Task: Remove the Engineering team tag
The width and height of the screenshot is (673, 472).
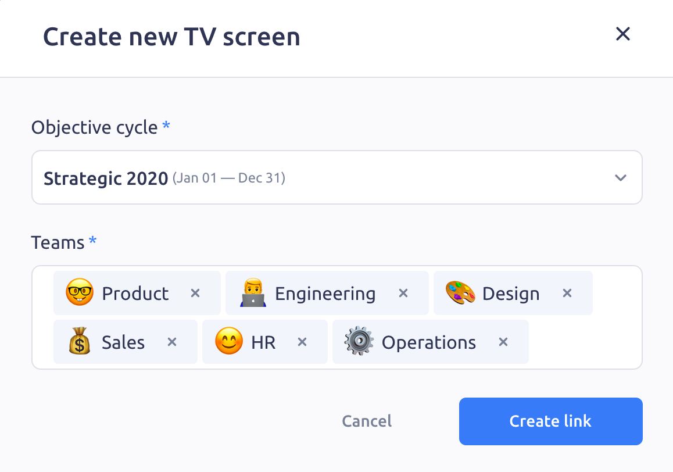Action: coord(403,294)
